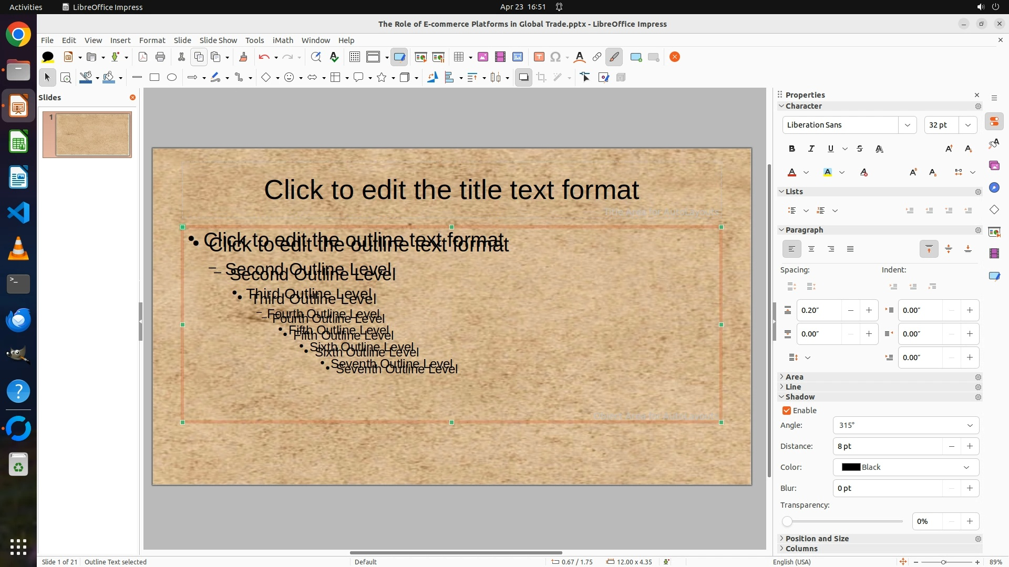Open the shadow Angle dropdown
This screenshot has height=567, width=1009.
970,425
